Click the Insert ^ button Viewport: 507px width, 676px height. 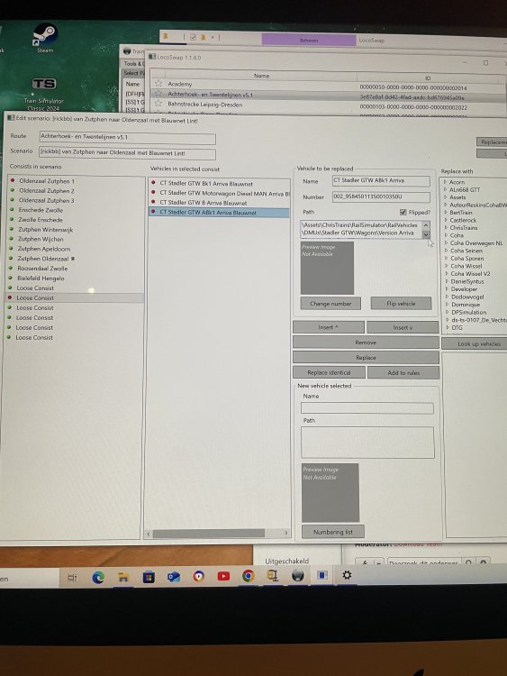(328, 327)
